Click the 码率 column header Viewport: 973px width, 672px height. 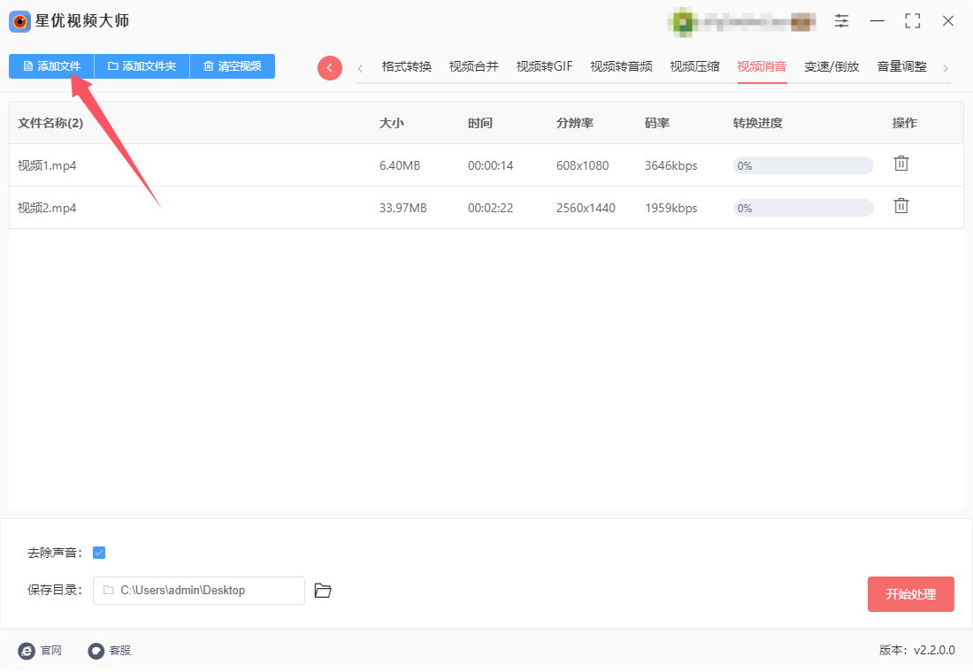657,123
